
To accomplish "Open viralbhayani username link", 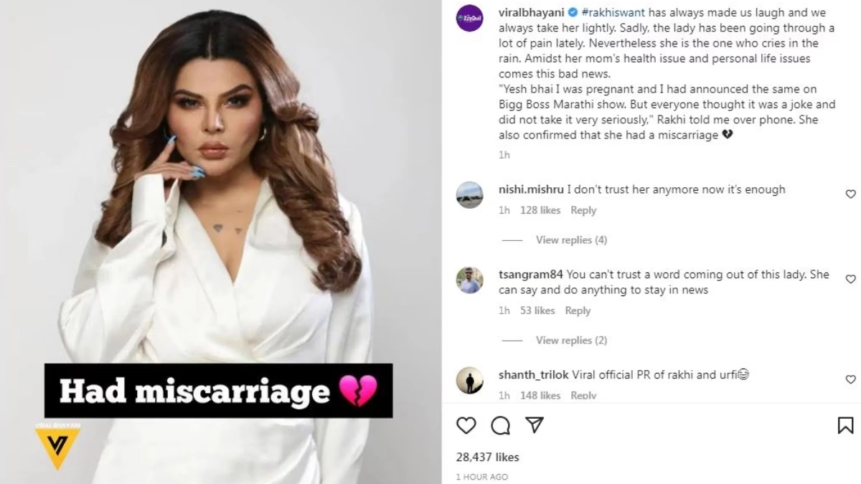I will (531, 13).
